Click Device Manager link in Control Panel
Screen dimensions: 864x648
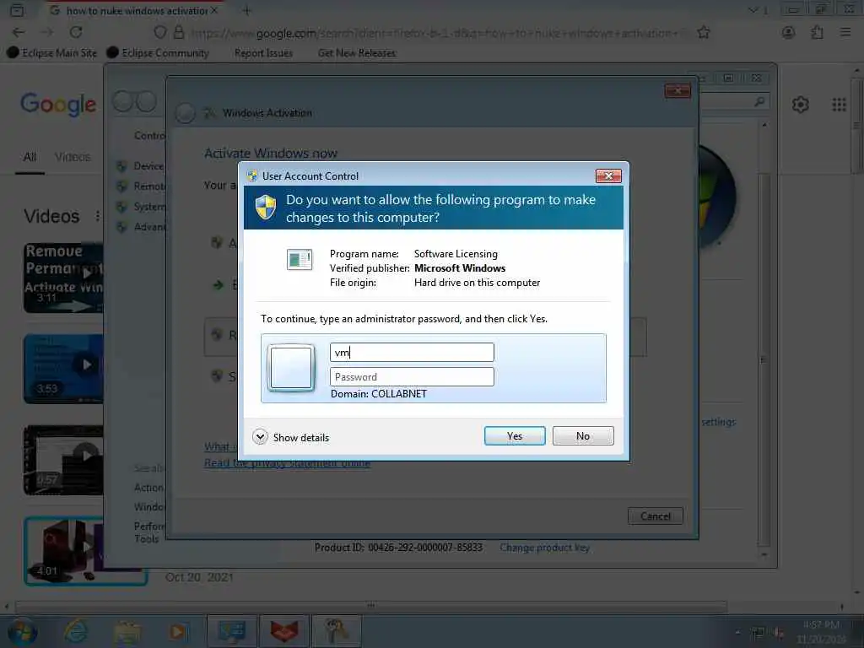148,166
